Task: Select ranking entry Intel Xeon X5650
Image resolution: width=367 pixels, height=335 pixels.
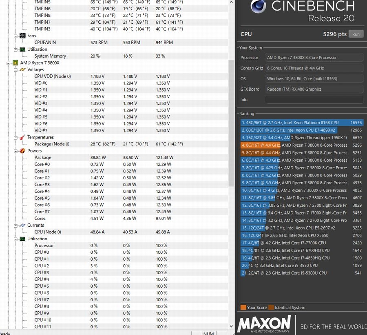Action: 301,235
